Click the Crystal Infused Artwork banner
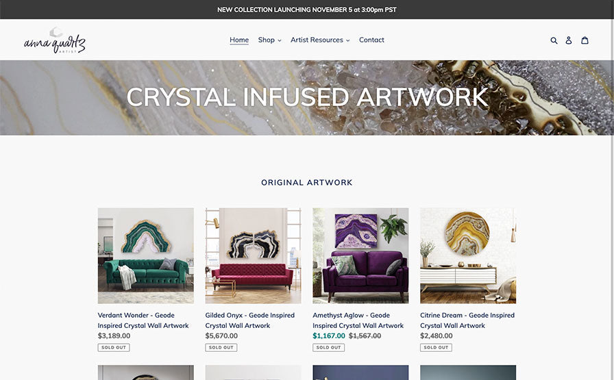 click(306, 97)
